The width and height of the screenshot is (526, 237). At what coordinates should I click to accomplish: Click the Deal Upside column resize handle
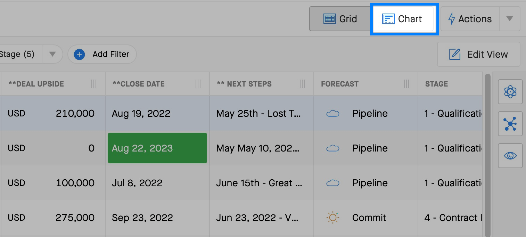(x=94, y=84)
